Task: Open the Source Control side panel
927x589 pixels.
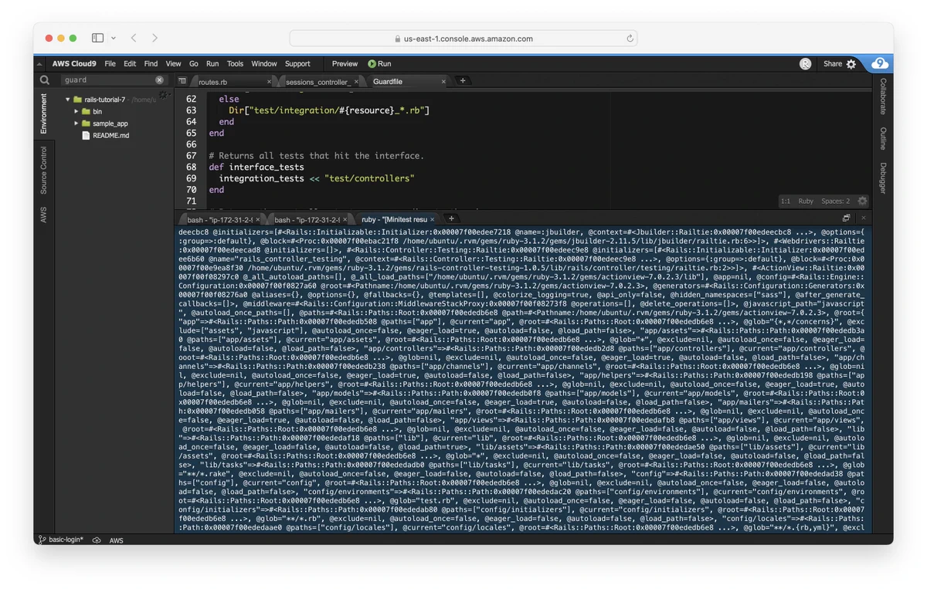Action: [x=43, y=170]
